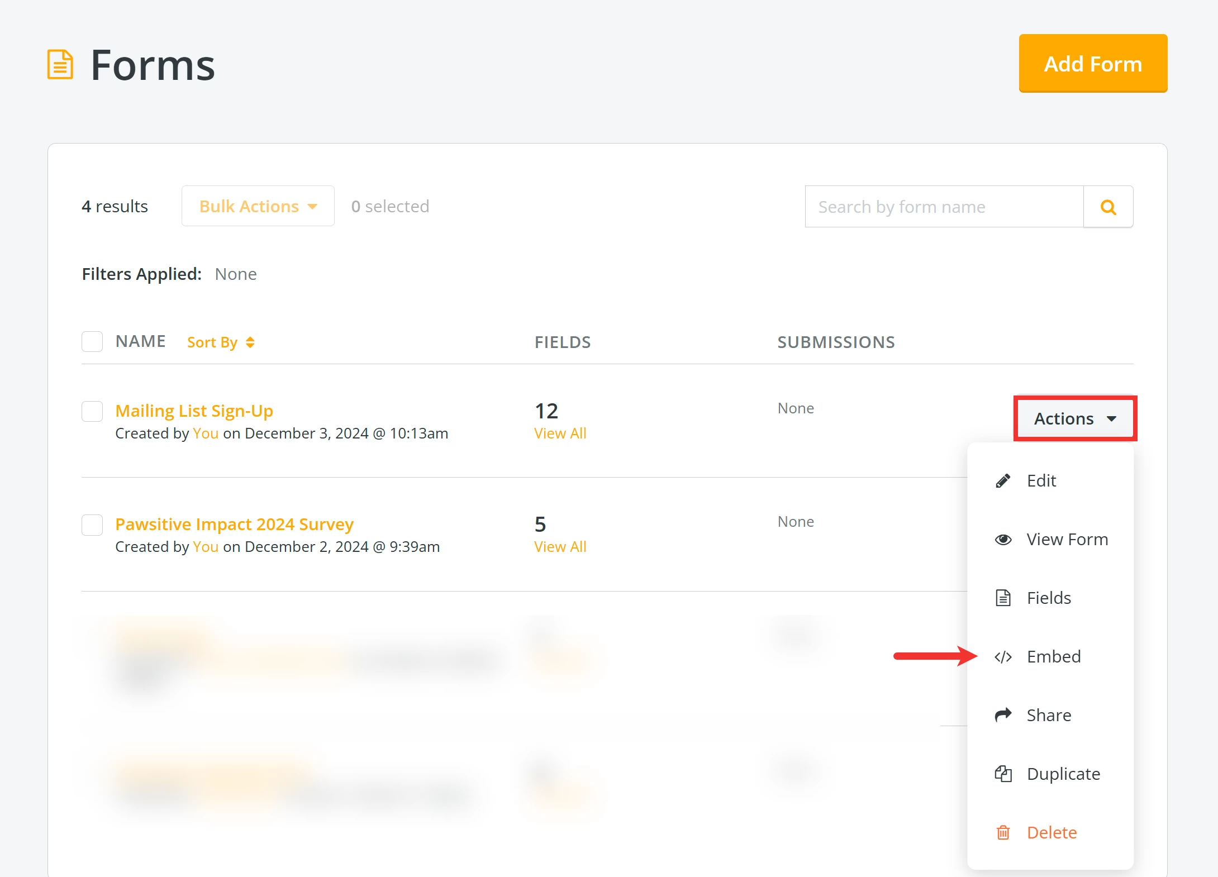Open the Bulk Actions dropdown
1218x877 pixels.
point(258,207)
